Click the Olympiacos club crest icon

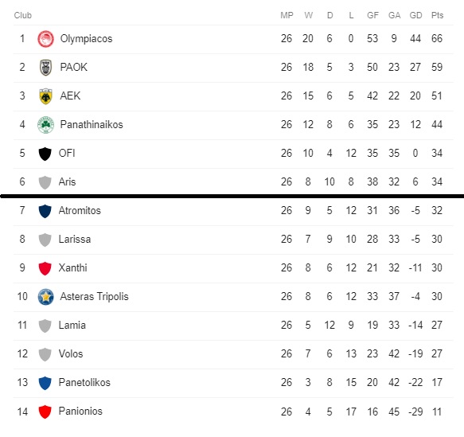[45, 39]
